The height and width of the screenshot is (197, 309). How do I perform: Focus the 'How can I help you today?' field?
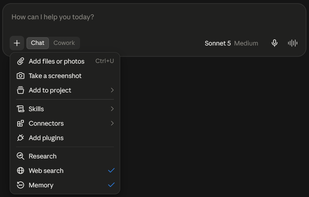[x=154, y=17]
